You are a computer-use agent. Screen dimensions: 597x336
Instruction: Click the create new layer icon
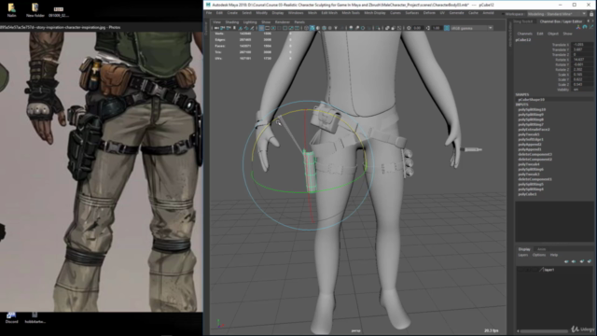coord(581,261)
